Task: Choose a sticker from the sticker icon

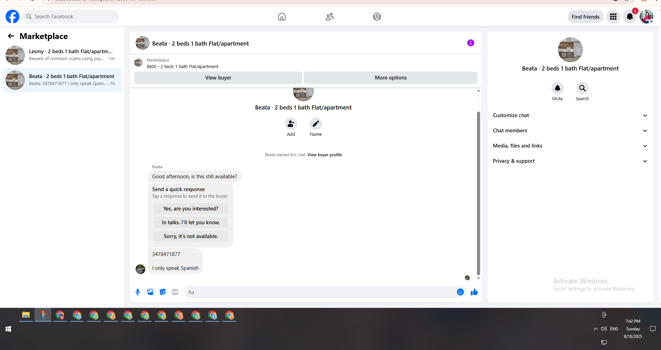Action: point(163,292)
